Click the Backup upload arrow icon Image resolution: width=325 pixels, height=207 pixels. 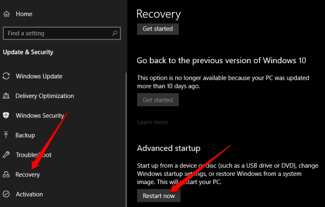pyautogui.click(x=6, y=135)
